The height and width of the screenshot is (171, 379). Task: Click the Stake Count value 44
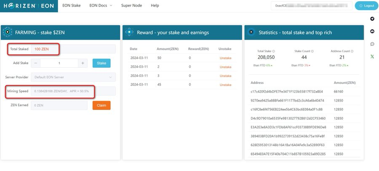[304, 57]
